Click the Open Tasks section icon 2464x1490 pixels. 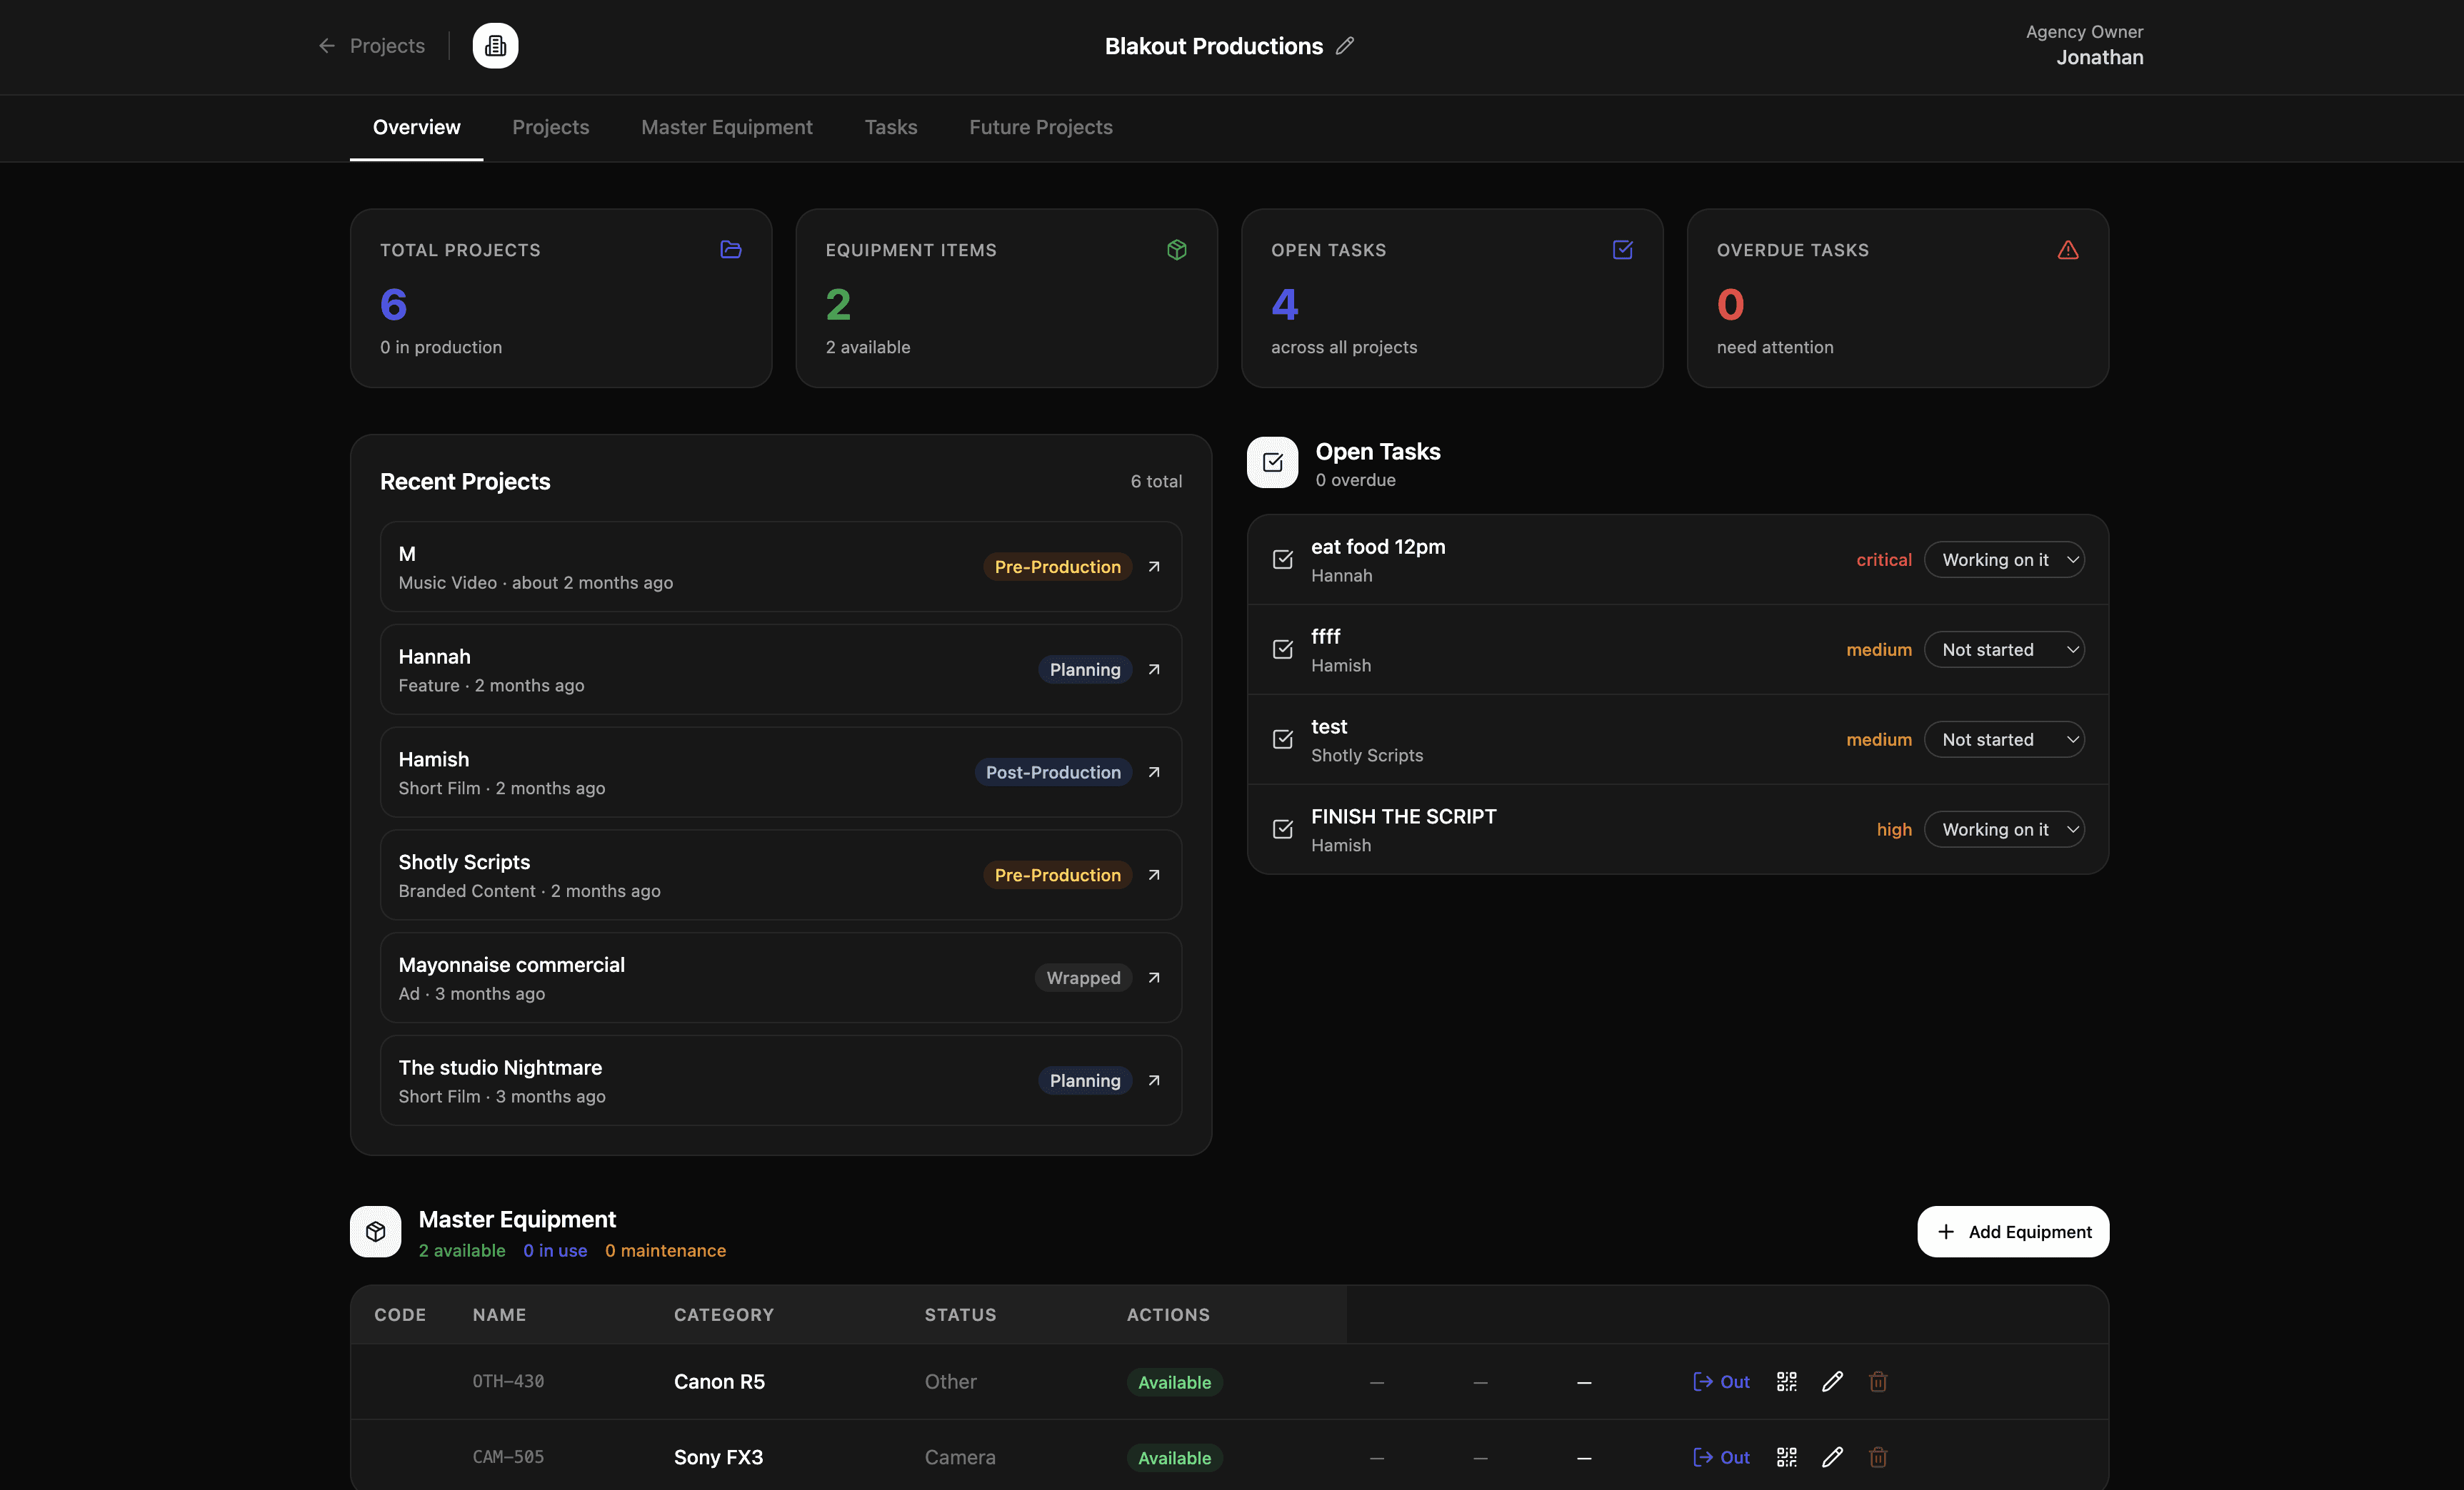pos(1272,462)
